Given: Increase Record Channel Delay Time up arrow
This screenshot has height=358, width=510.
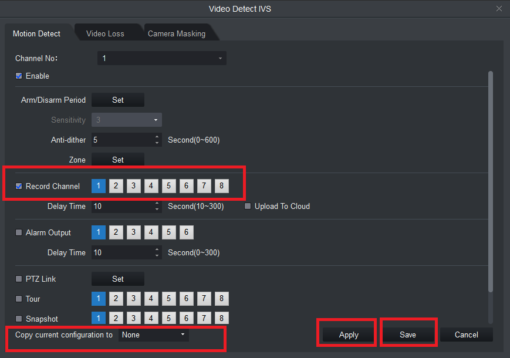Looking at the screenshot, I should click(157, 203).
